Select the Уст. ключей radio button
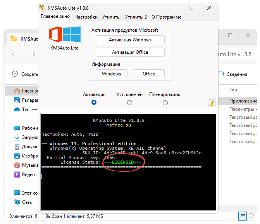Viewport: 260px width, 224px height. click(129, 103)
